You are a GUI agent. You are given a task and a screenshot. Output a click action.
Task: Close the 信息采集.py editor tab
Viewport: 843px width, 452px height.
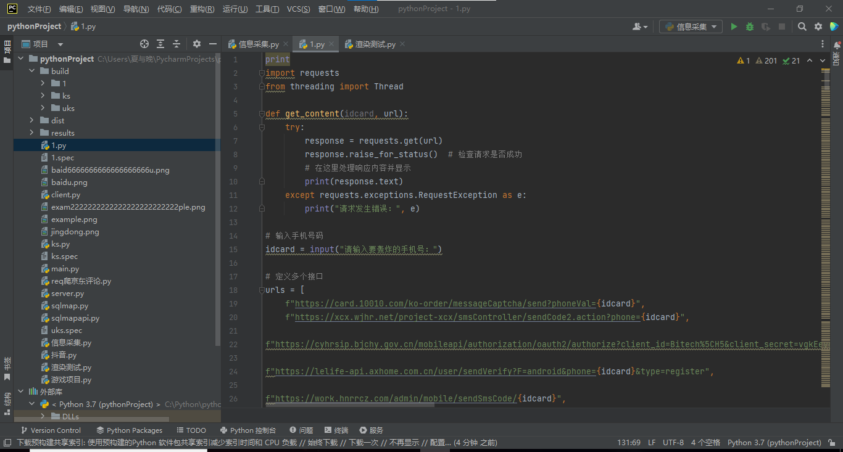tap(285, 44)
